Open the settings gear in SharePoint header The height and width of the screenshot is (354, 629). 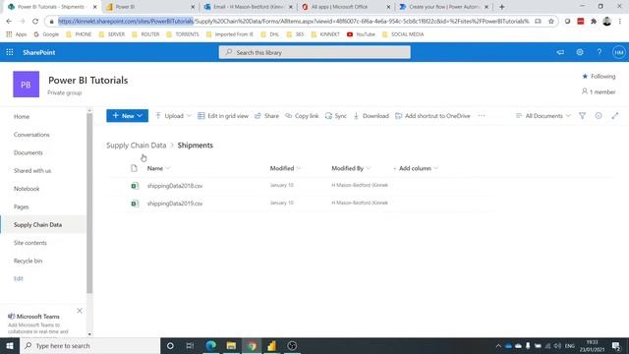[580, 52]
